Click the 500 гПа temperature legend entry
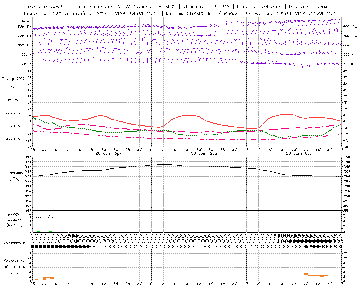The width and height of the screenshot is (358, 286). click(13, 139)
